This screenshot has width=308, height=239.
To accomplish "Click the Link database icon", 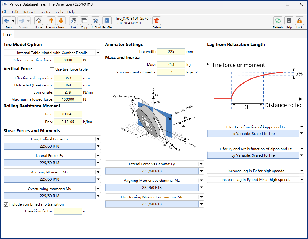I will coord(74,21).
